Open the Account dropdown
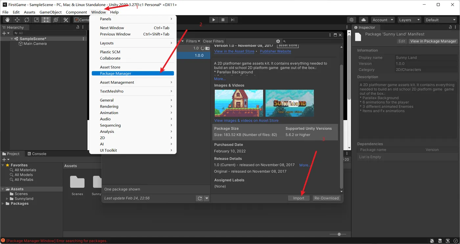Screen dimensions: 460x244 coord(383,20)
